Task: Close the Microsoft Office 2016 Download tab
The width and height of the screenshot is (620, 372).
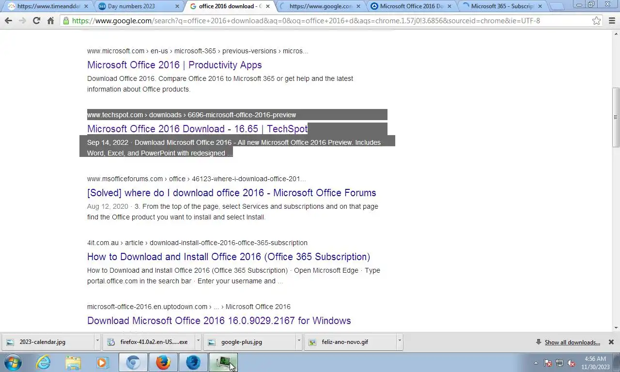Action: 450,6
